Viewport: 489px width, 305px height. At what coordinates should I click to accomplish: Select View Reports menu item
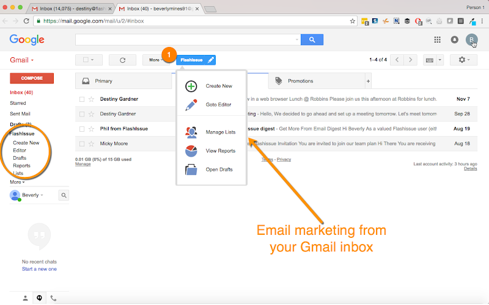tap(212, 151)
